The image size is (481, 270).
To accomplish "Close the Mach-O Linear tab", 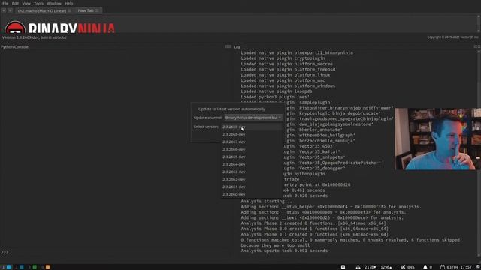I will (70, 10).
